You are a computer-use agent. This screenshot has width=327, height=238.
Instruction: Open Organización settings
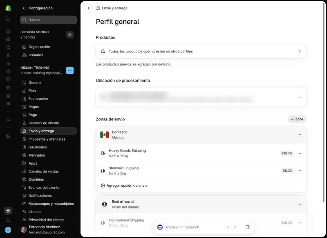click(48, 47)
